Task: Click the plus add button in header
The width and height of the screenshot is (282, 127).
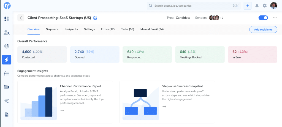Action: click(248, 6)
